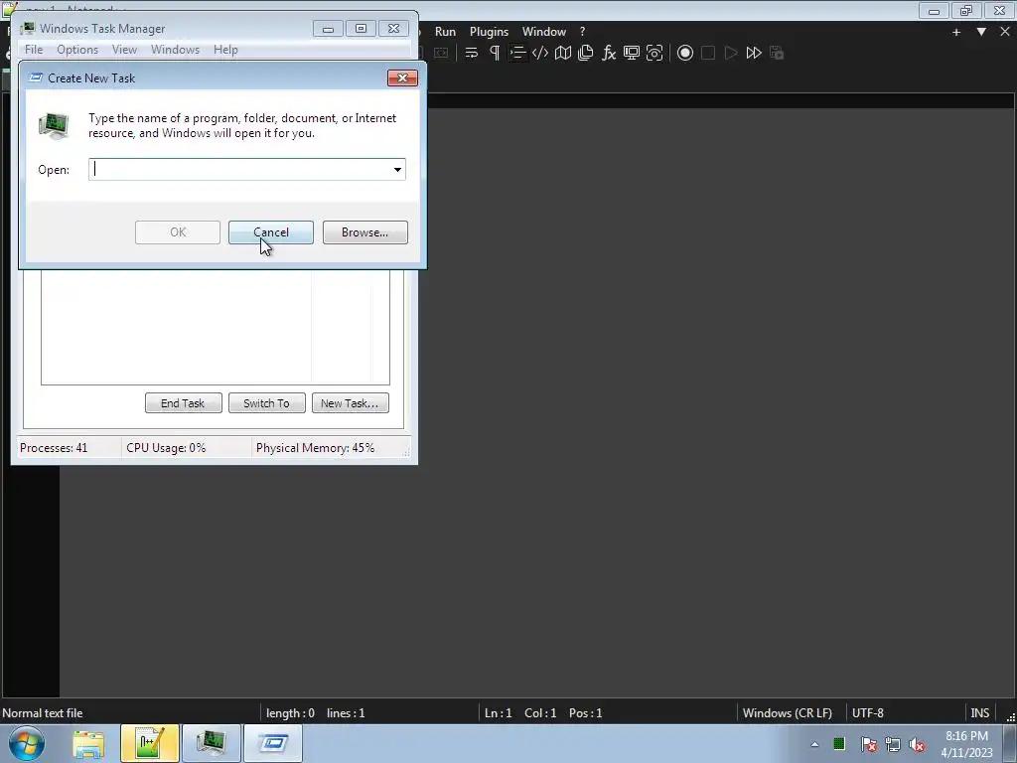The image size is (1017, 763).
Task: Expand the Open combo box dropdown arrow
Action: (397, 169)
